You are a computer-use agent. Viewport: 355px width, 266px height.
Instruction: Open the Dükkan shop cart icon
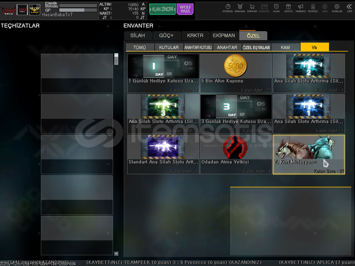coord(252,8)
